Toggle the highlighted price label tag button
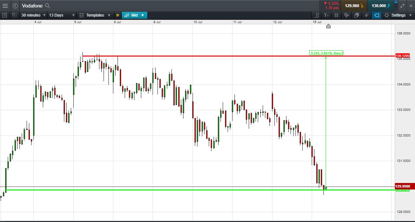415x222 pixels. pyautogui.click(x=377, y=15)
